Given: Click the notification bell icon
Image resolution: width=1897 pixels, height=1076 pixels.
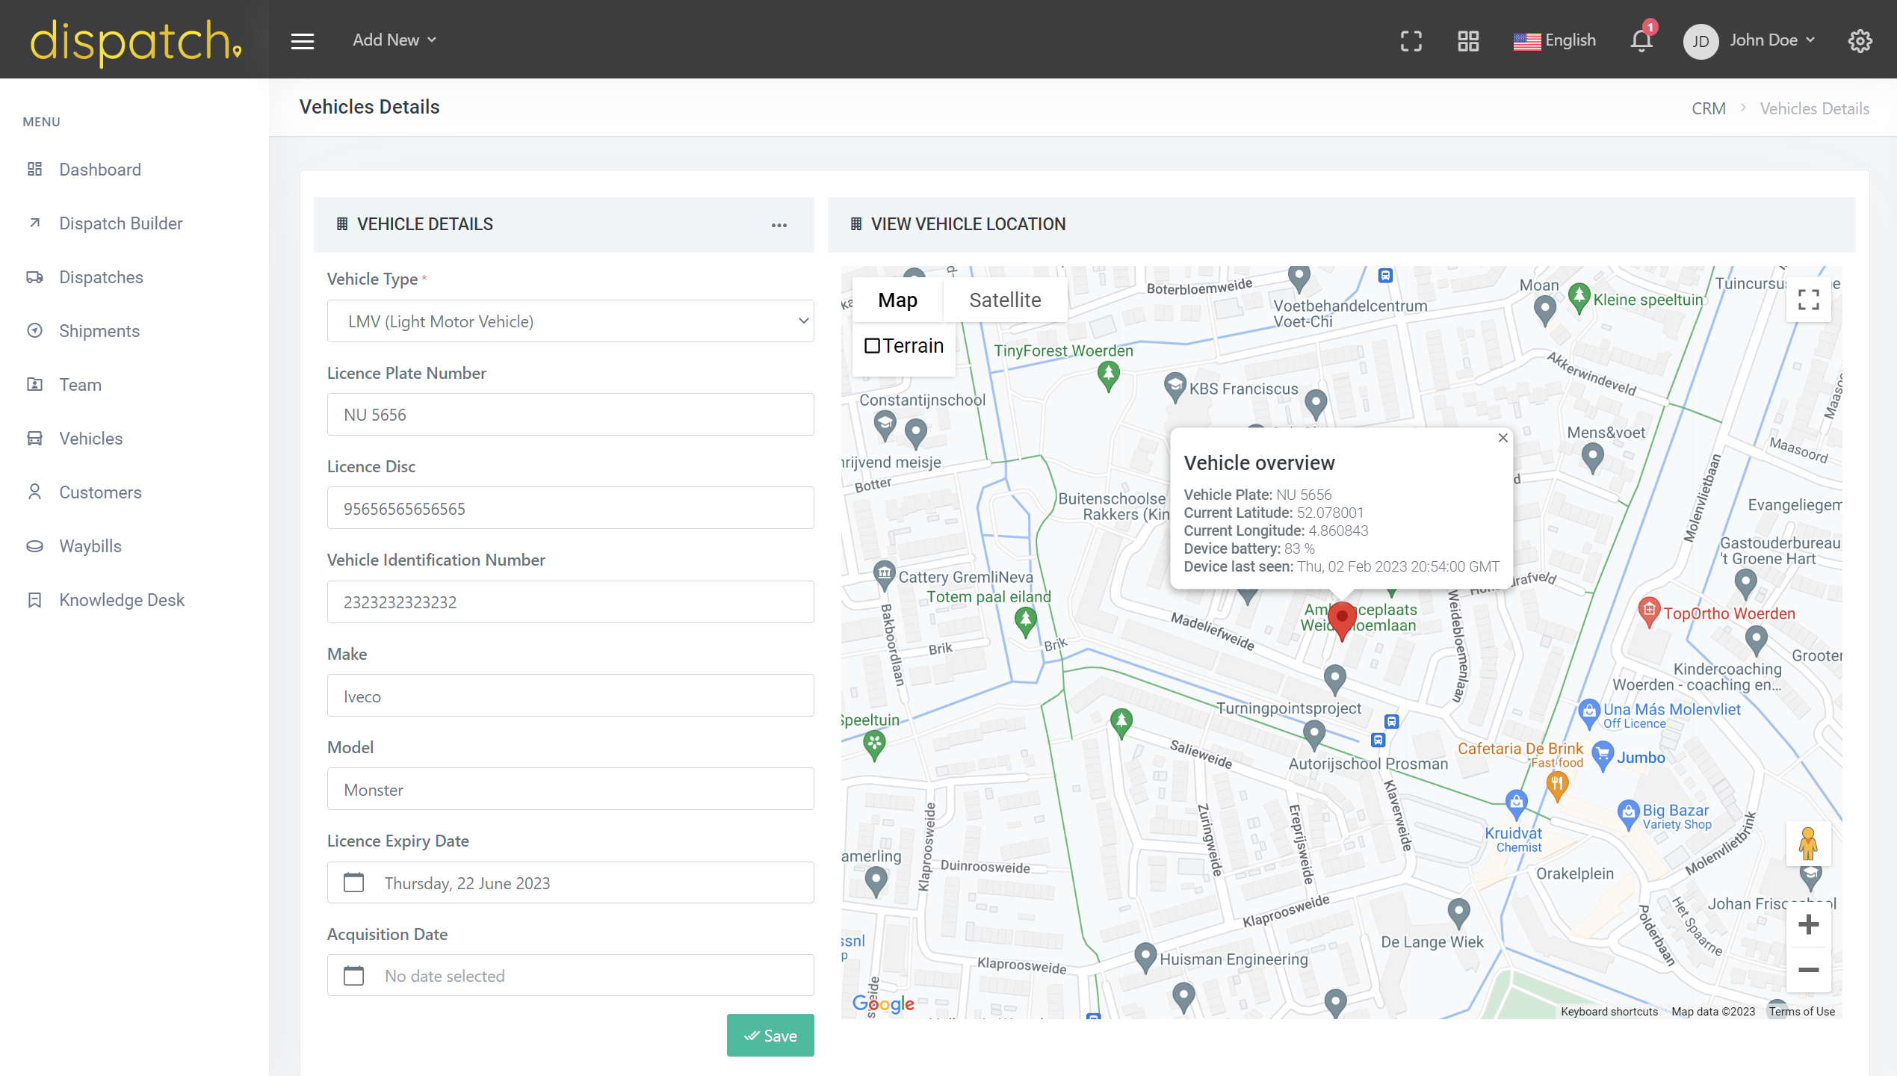Looking at the screenshot, I should (1640, 41).
